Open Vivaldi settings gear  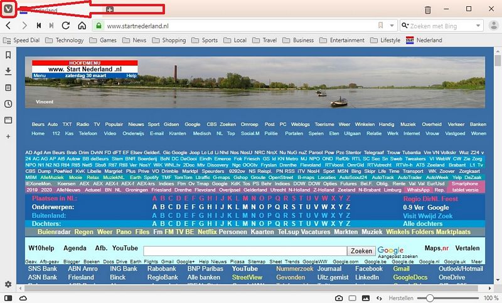pos(8,284)
